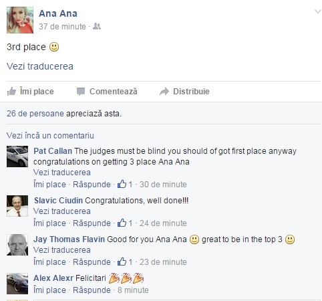Viewport: 322px width, 301px height.
Task: Expand Vezi încă un comentariu
Action: tap(50, 136)
